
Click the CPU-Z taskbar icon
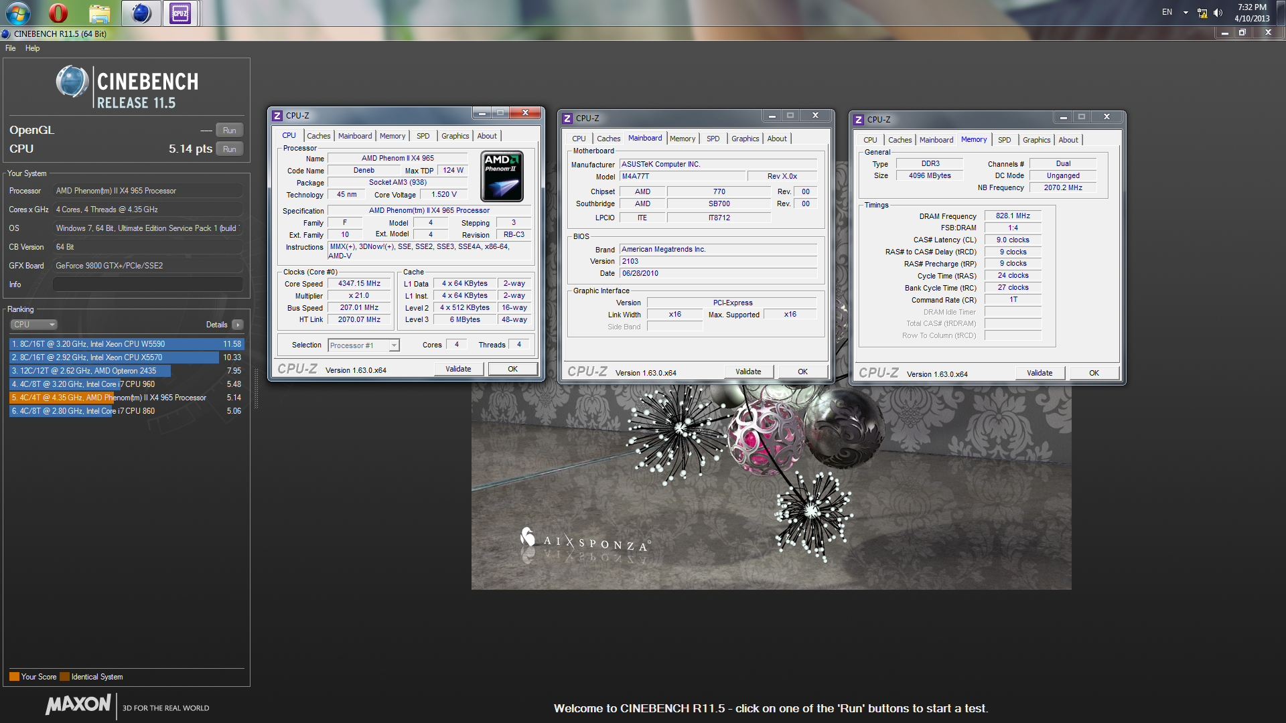pyautogui.click(x=180, y=13)
